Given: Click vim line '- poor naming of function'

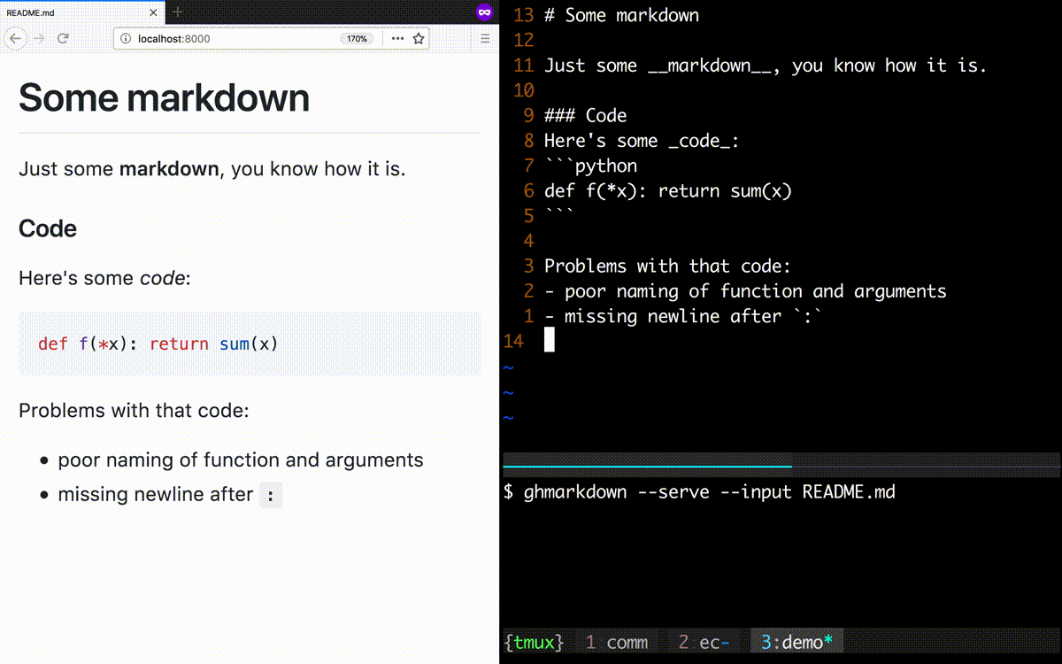Looking at the screenshot, I should [745, 291].
